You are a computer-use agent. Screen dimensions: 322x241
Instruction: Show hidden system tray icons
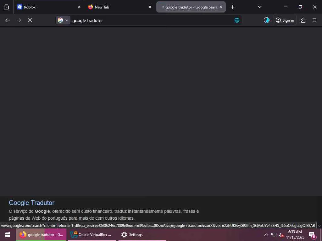(266, 235)
